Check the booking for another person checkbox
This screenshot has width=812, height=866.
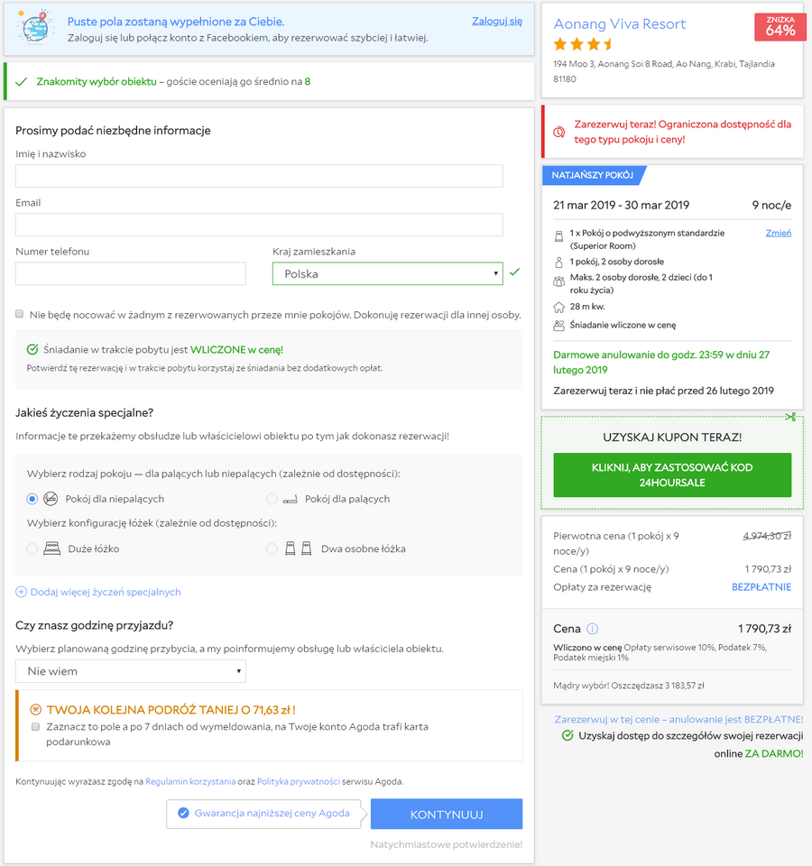(19, 314)
